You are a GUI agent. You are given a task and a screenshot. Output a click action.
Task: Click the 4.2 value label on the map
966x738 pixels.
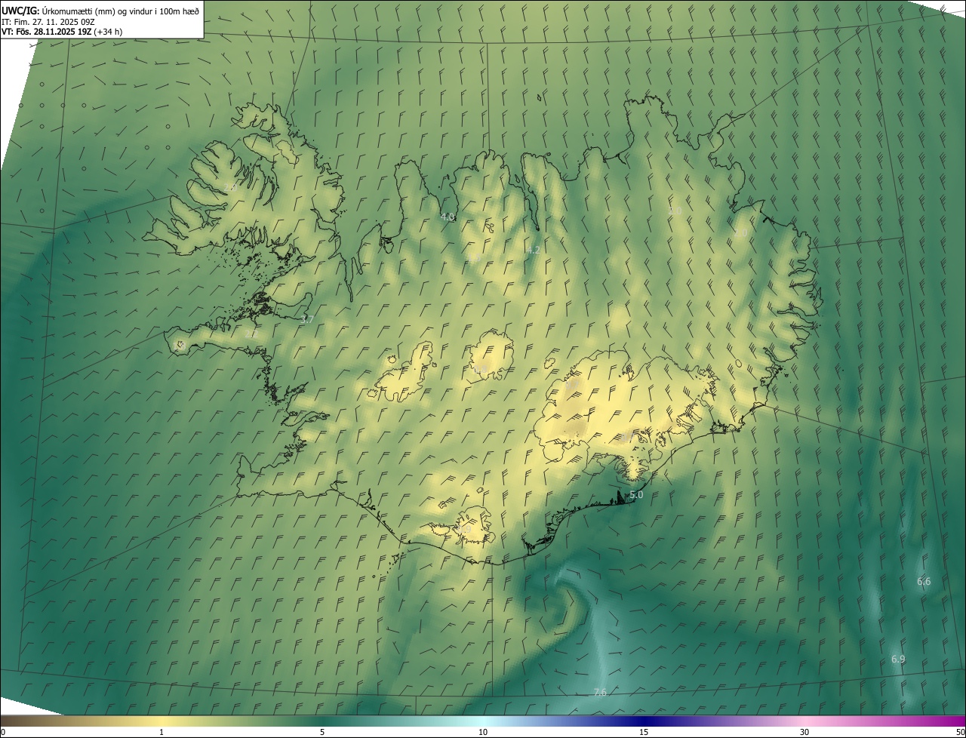(x=534, y=250)
